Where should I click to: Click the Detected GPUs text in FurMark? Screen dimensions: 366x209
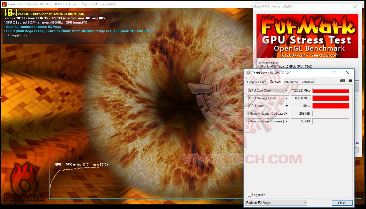[269, 63]
